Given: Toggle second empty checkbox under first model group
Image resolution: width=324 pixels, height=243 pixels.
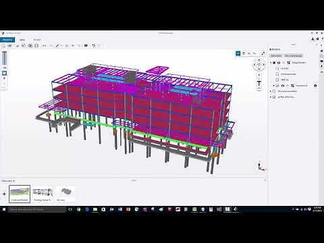Looking at the screenshot, I should [x=277, y=74].
